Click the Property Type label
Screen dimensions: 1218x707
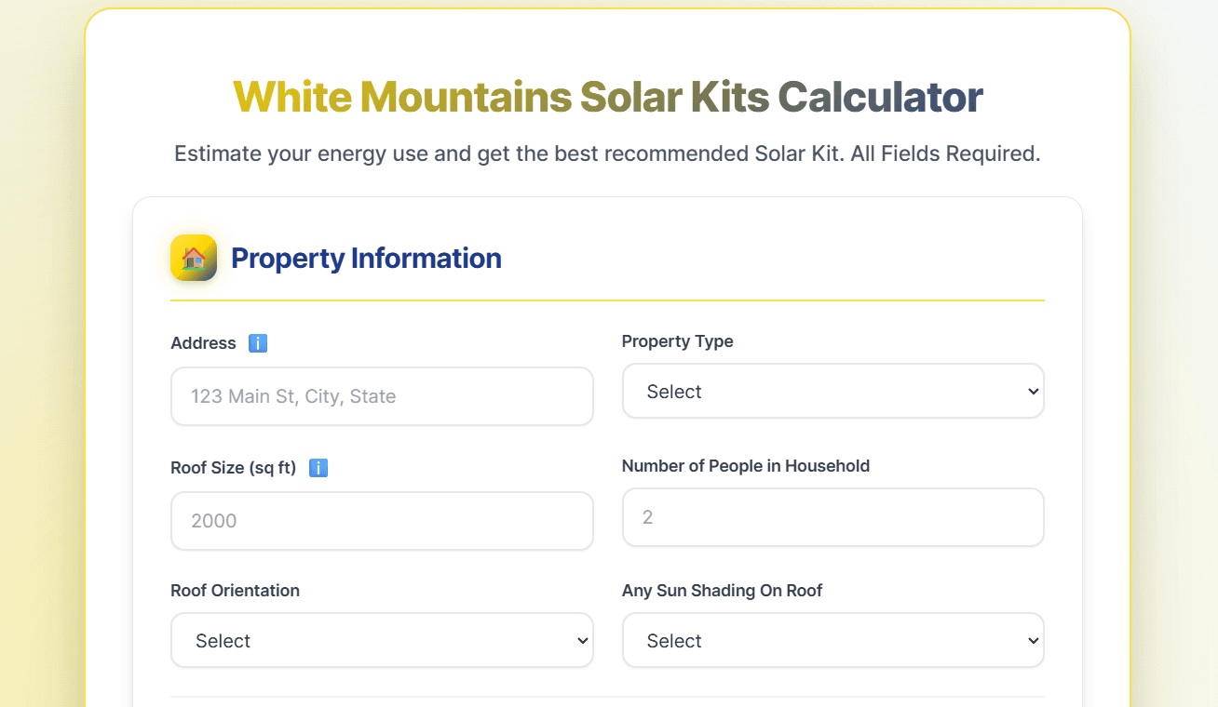(677, 341)
